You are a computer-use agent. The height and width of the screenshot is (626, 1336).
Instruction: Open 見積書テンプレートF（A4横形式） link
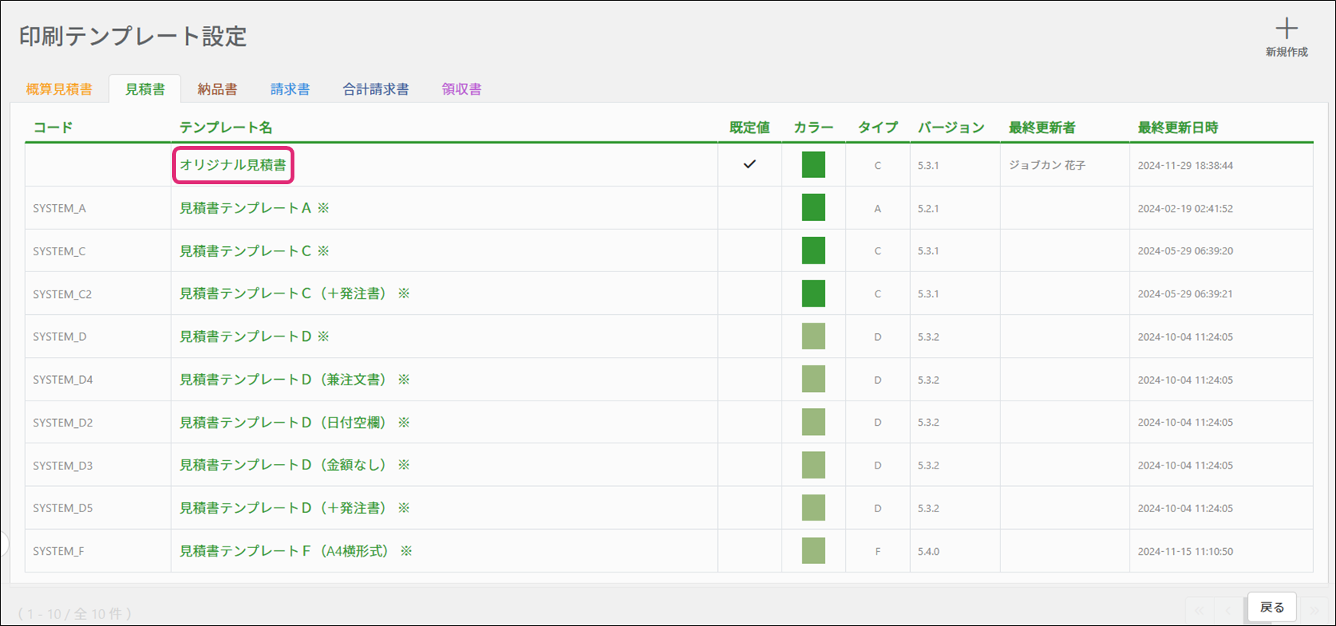pyautogui.click(x=285, y=551)
